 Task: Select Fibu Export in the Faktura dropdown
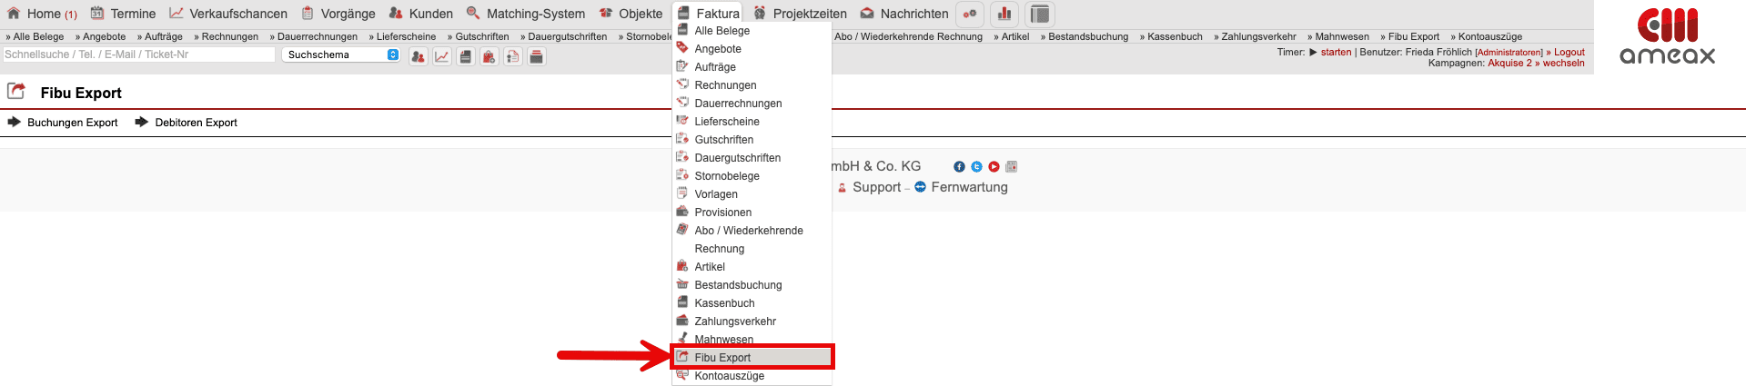click(x=722, y=358)
